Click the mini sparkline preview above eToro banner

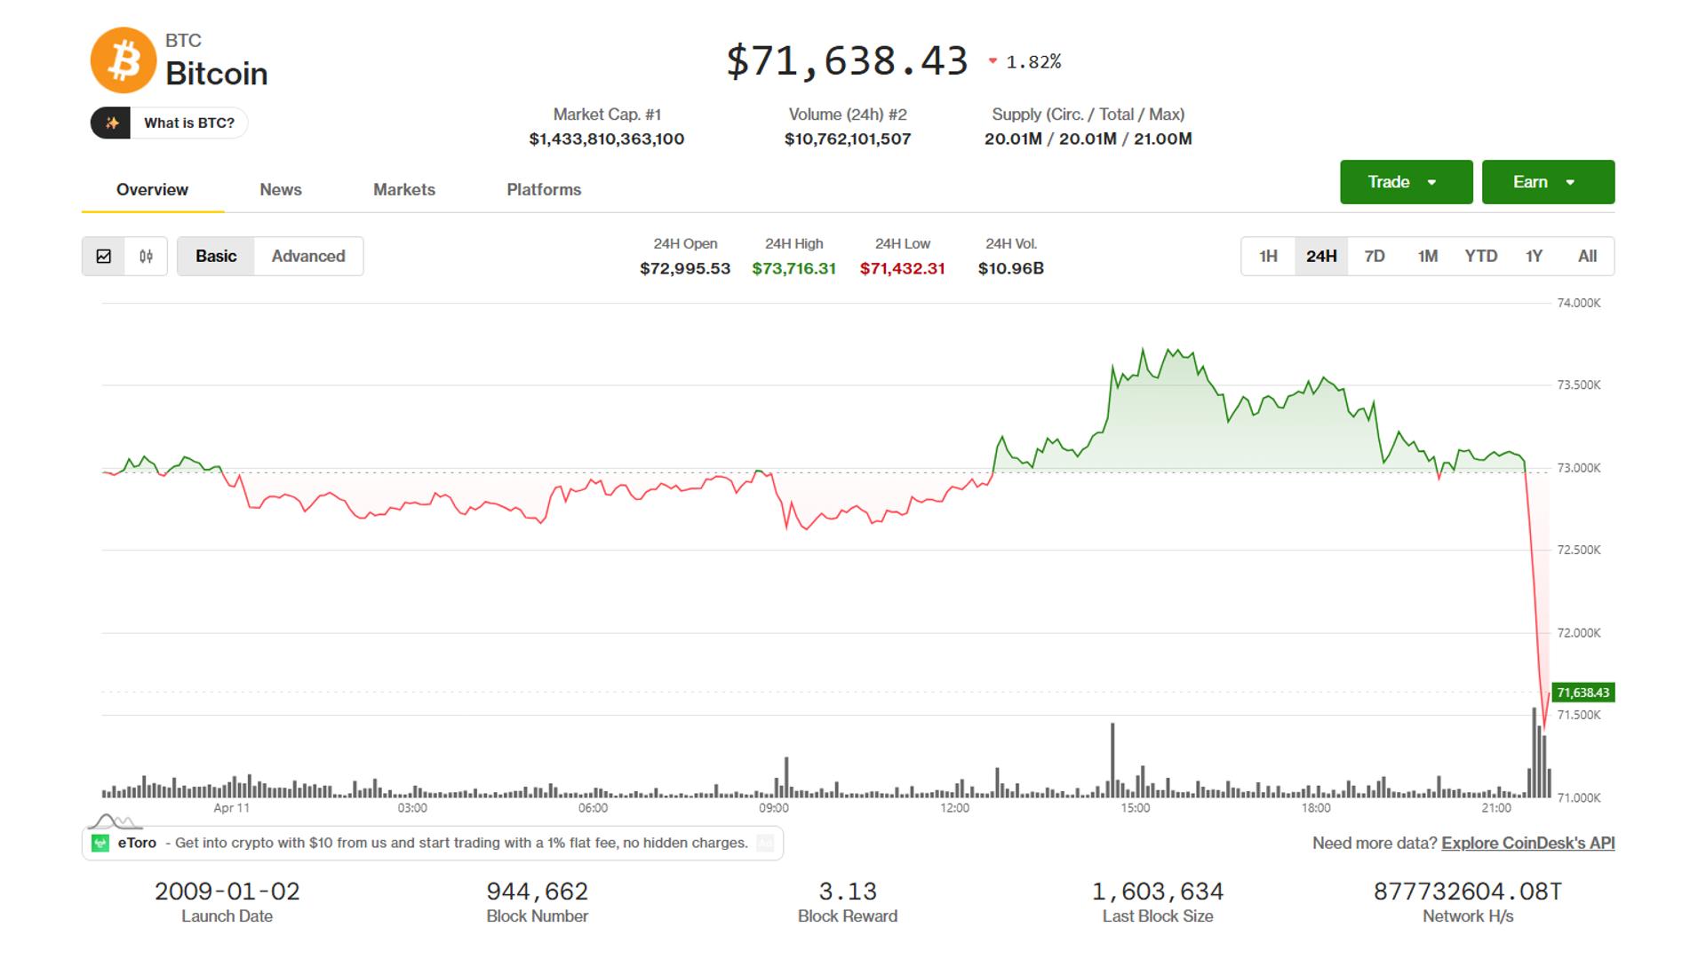114,822
